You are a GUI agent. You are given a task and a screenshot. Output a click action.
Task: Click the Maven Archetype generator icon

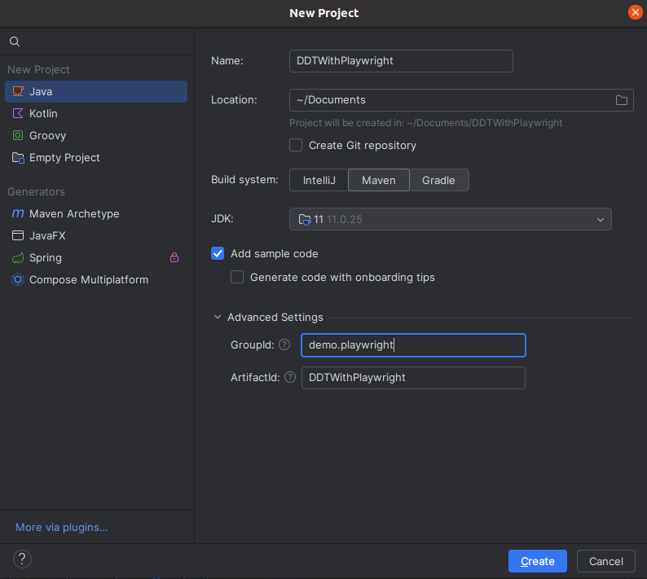(17, 213)
